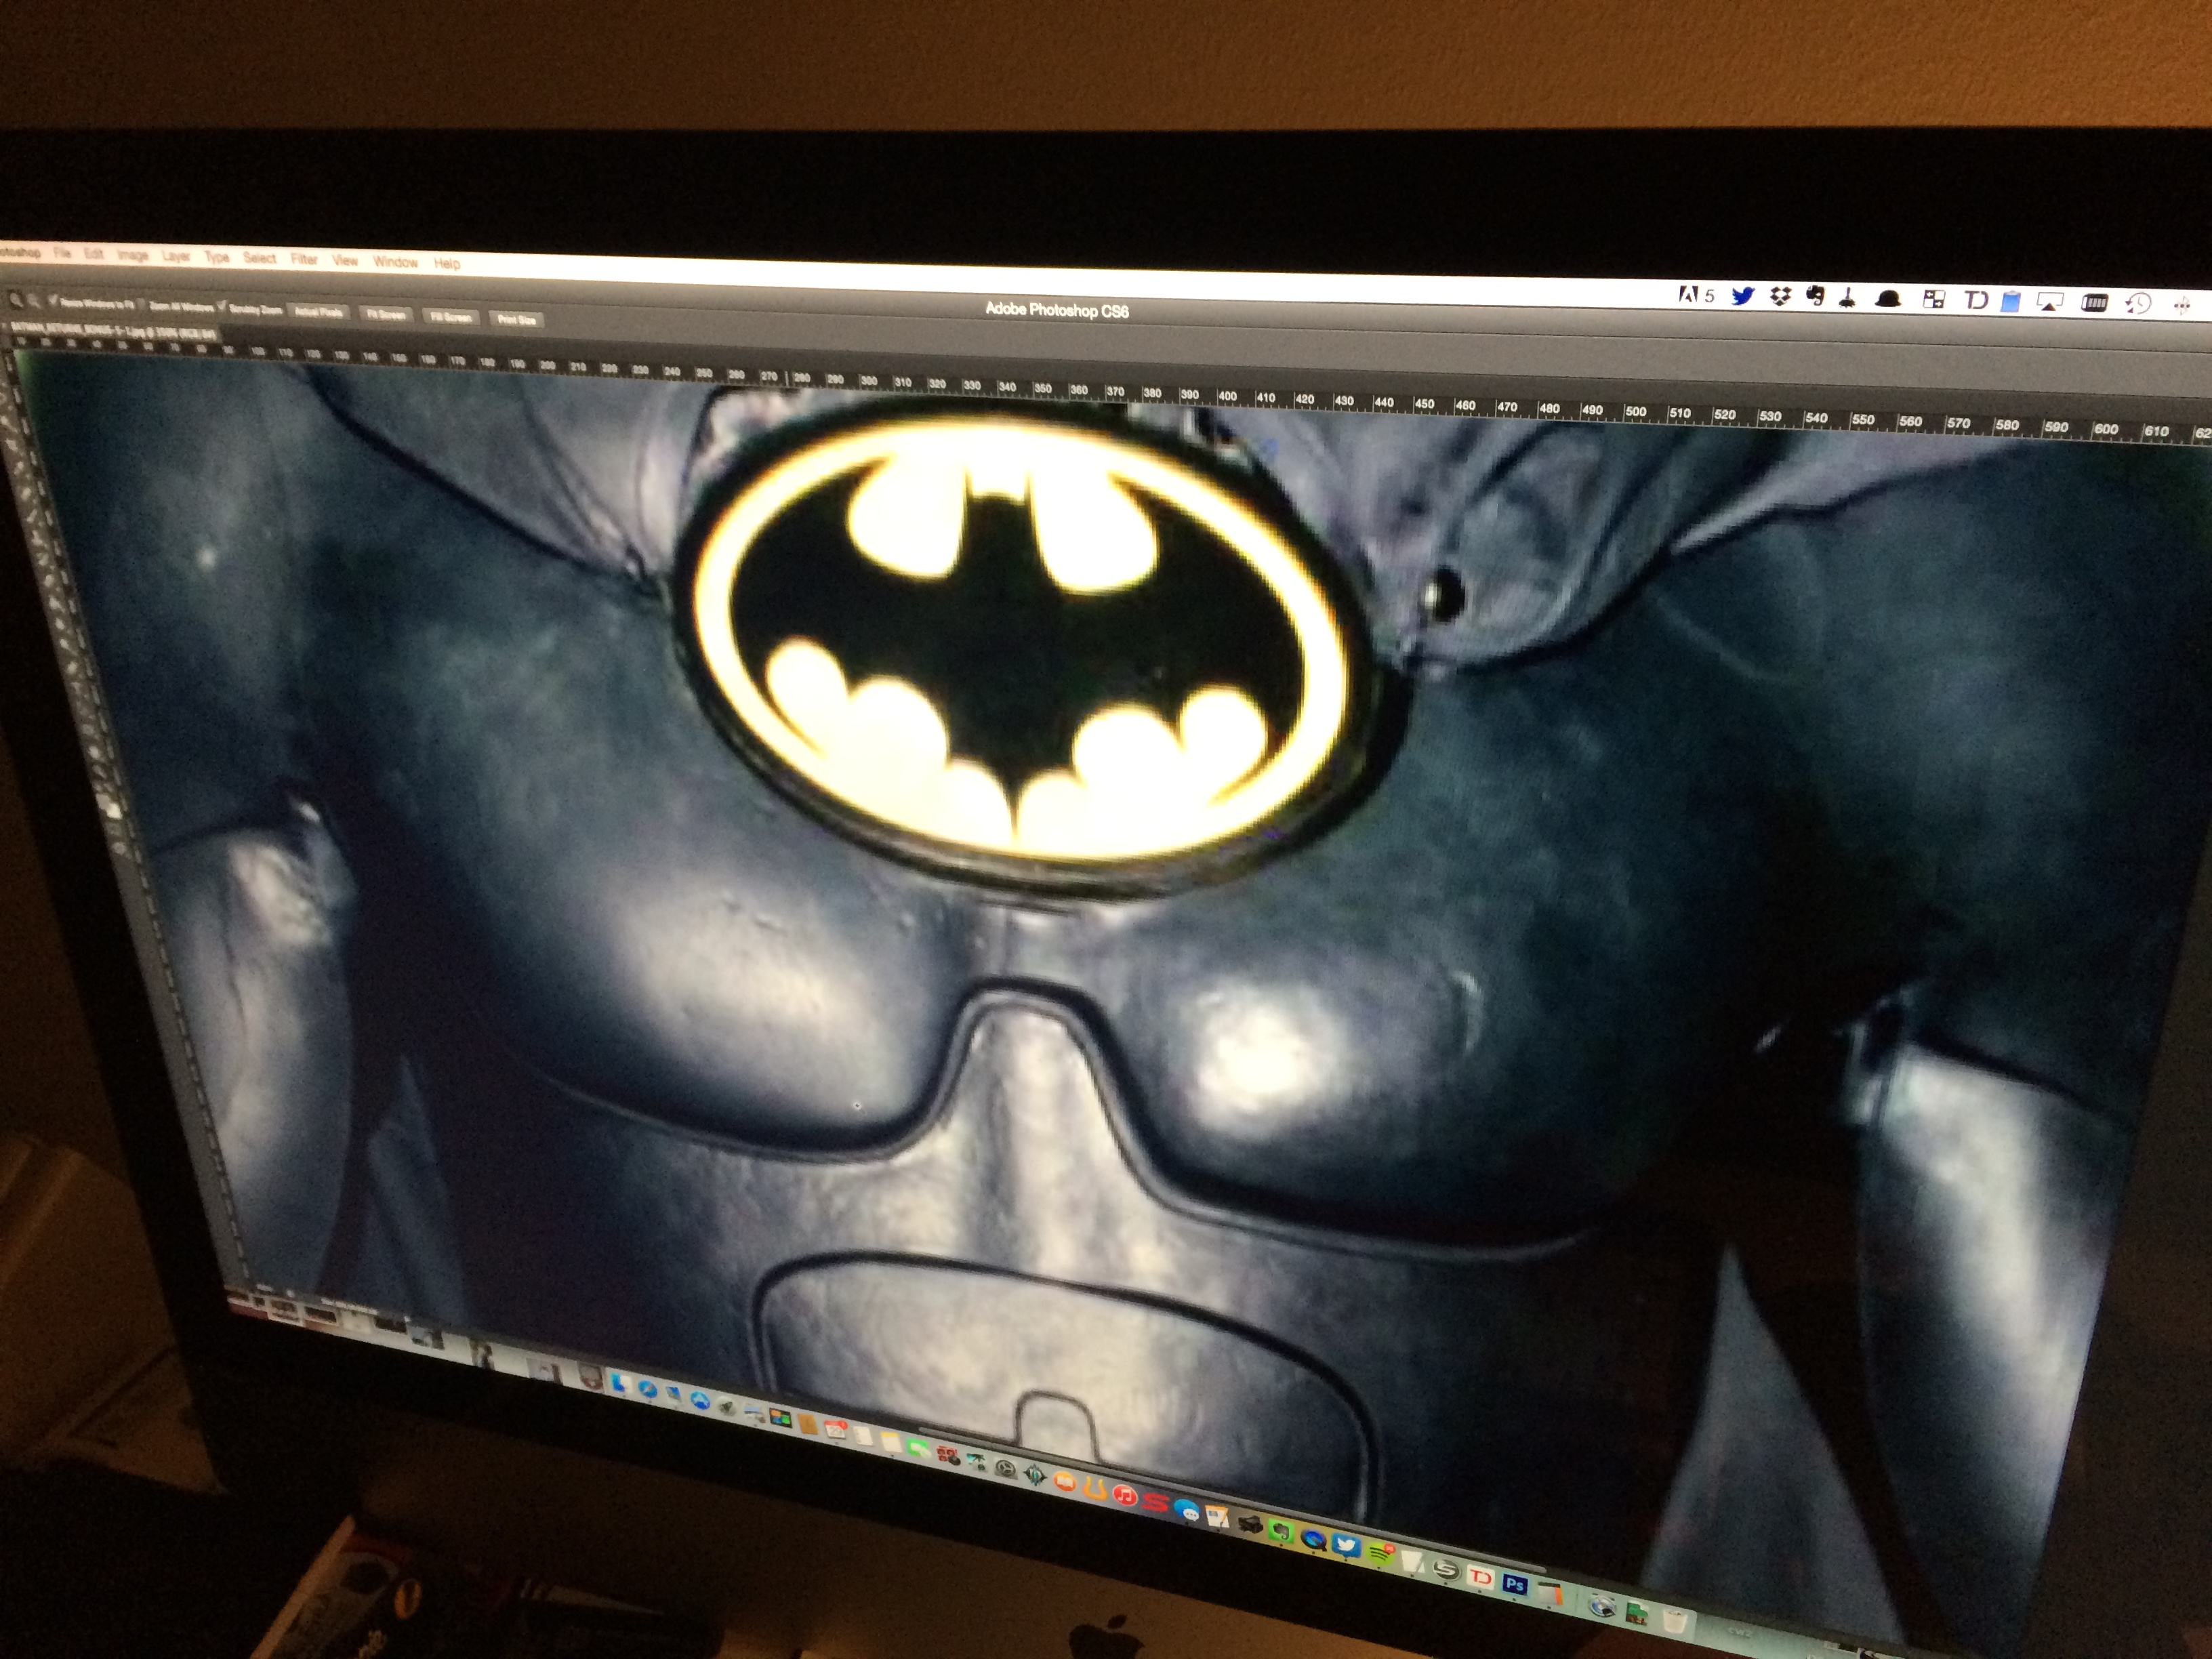
Task: Click the Actual Pixels button
Action: point(319,312)
